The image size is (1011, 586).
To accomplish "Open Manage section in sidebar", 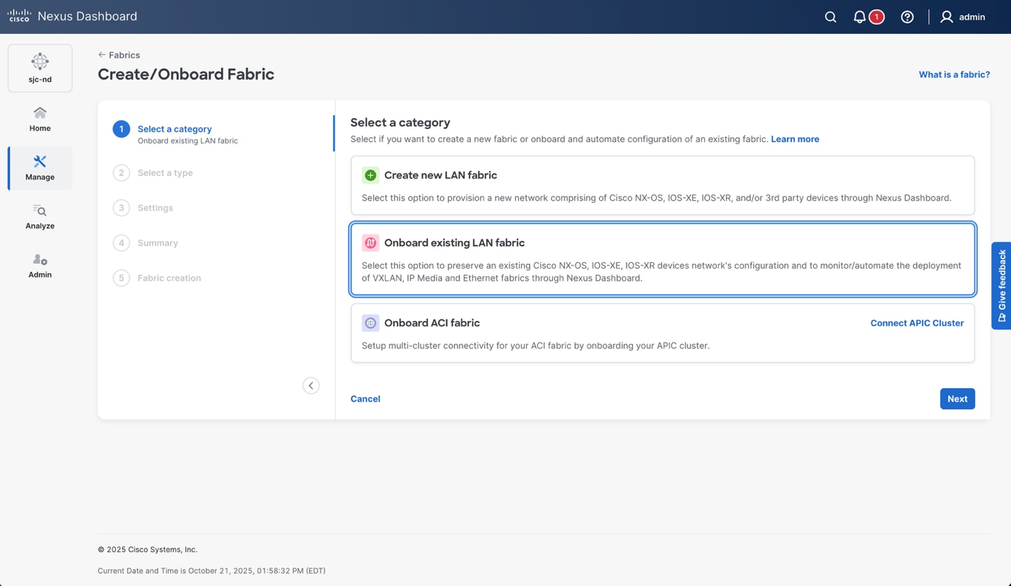I will coord(40,168).
